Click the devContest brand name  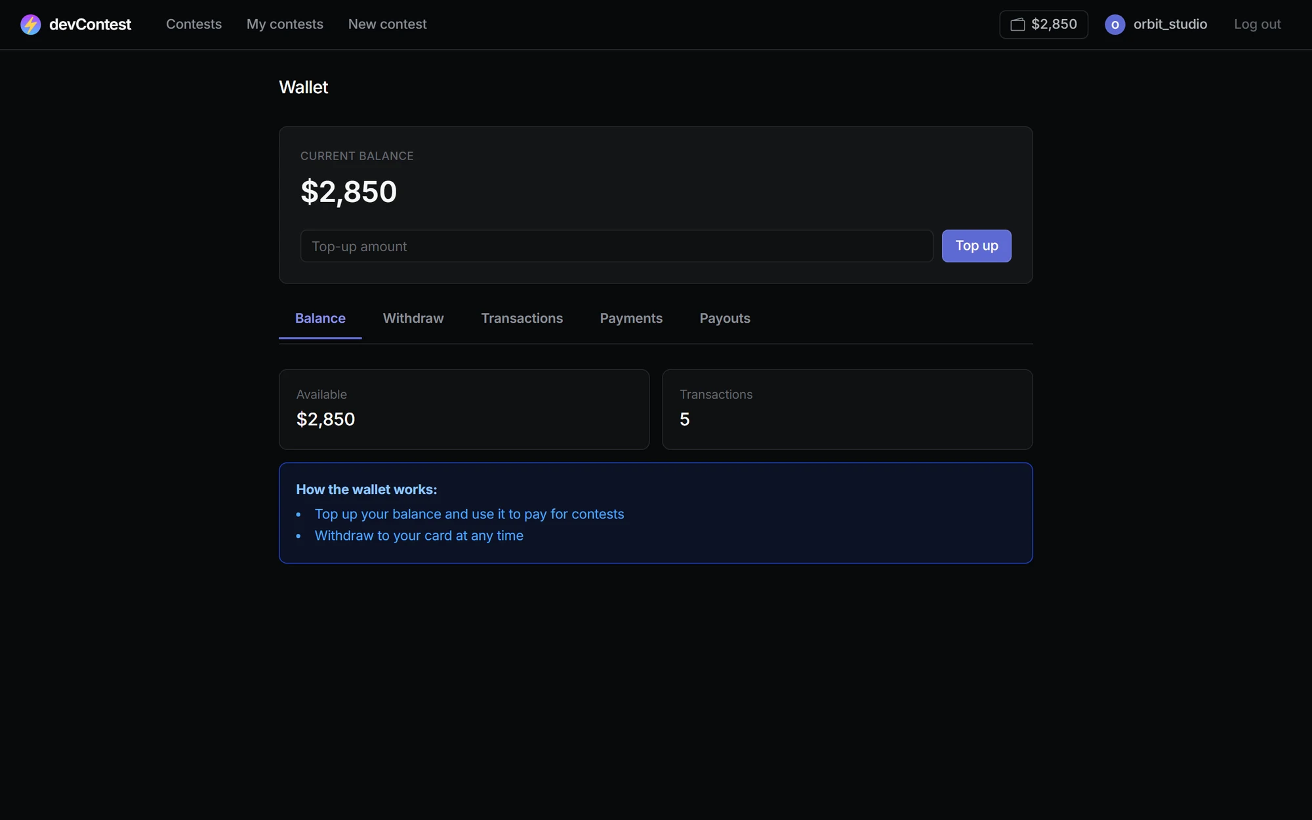[90, 24]
